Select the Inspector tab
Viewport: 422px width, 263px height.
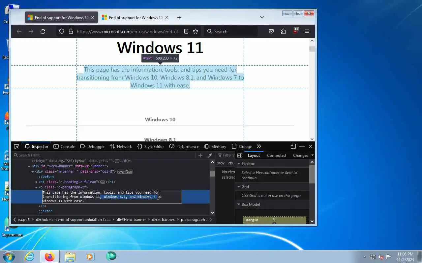[37, 147]
